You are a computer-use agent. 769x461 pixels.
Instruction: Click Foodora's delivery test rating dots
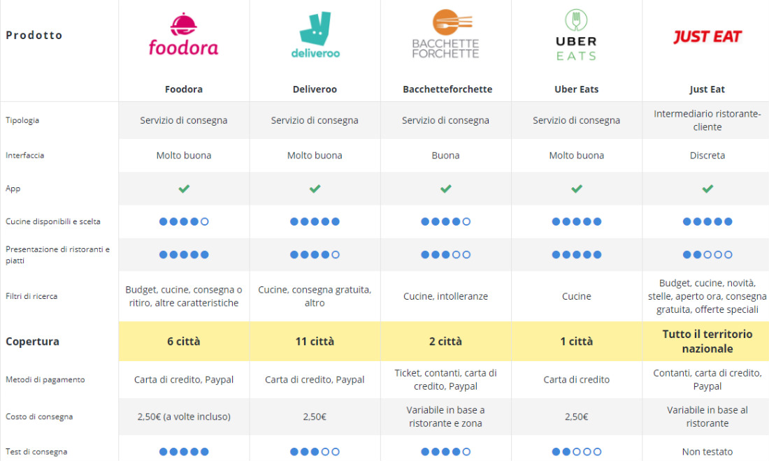click(184, 452)
